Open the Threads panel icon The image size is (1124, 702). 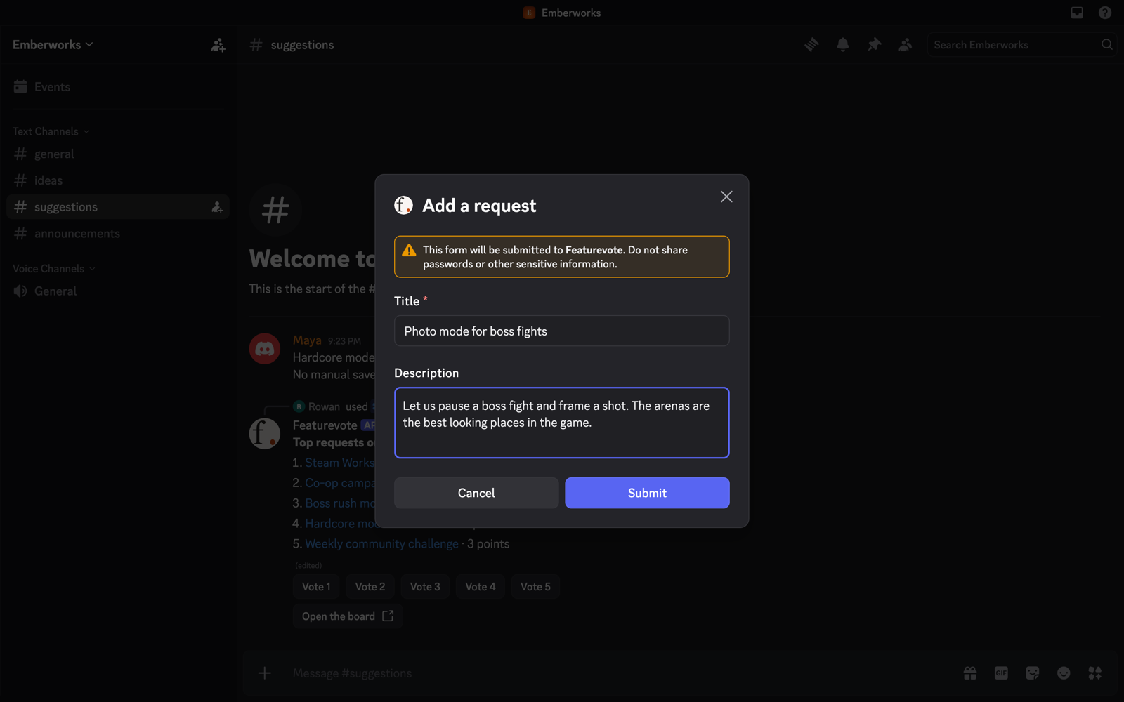(811, 45)
